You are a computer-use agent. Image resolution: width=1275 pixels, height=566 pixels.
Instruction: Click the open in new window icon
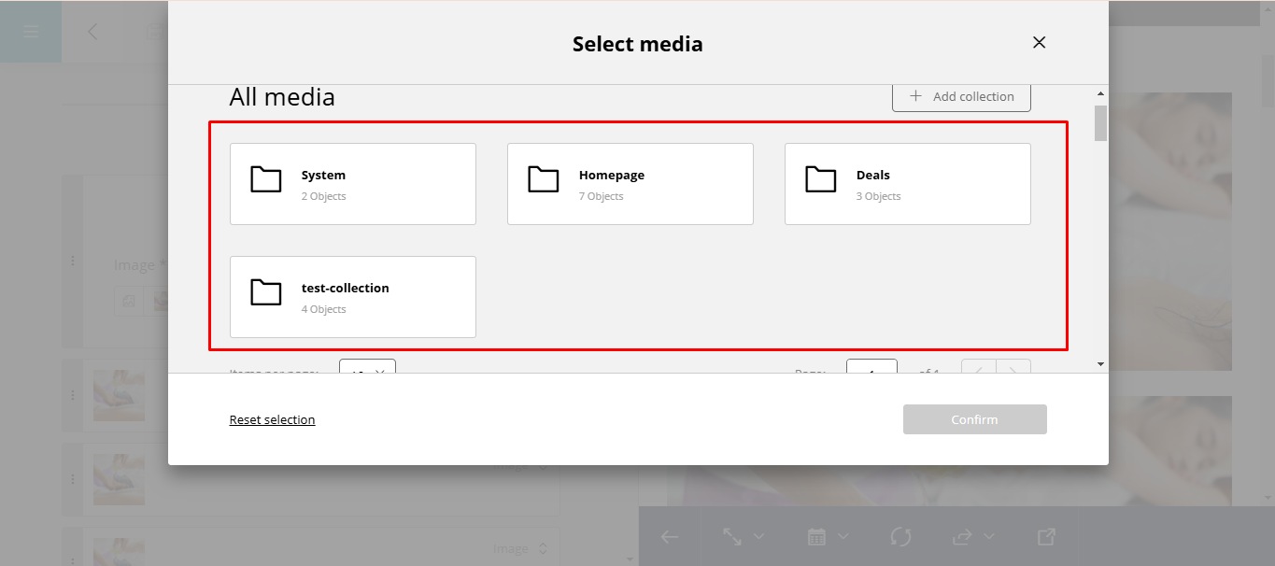(x=1046, y=536)
